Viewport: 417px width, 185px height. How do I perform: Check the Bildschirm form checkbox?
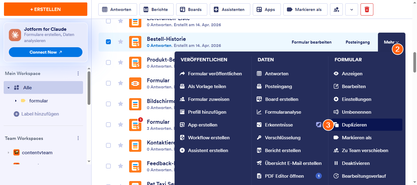[x=108, y=104]
